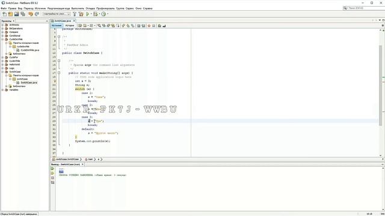Open the Debug Project dropdown arrow
The height and width of the screenshot is (216, 385).
tap(99, 14)
